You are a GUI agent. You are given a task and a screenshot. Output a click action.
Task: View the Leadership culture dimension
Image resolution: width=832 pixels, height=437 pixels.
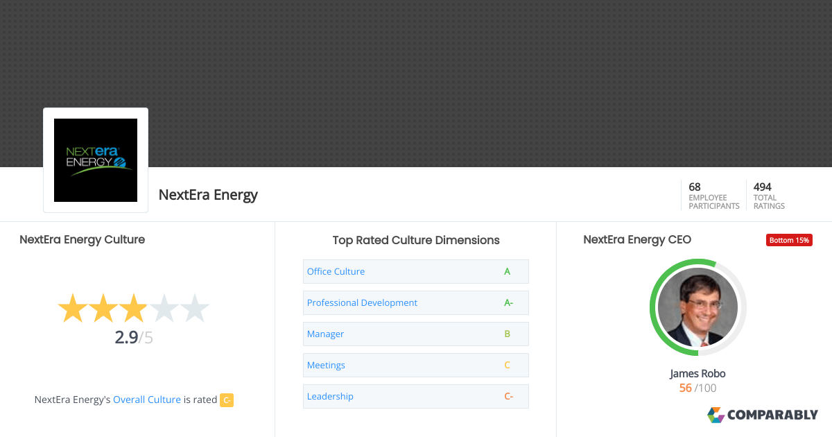point(330,396)
